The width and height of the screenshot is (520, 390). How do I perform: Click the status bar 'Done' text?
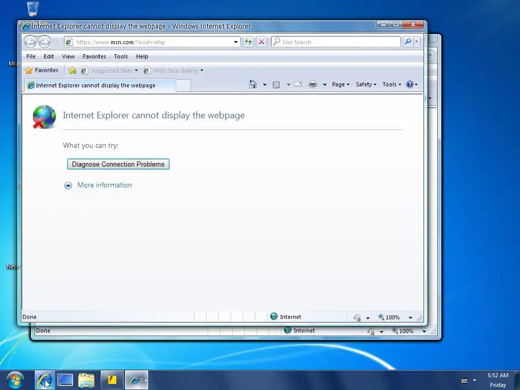click(29, 317)
